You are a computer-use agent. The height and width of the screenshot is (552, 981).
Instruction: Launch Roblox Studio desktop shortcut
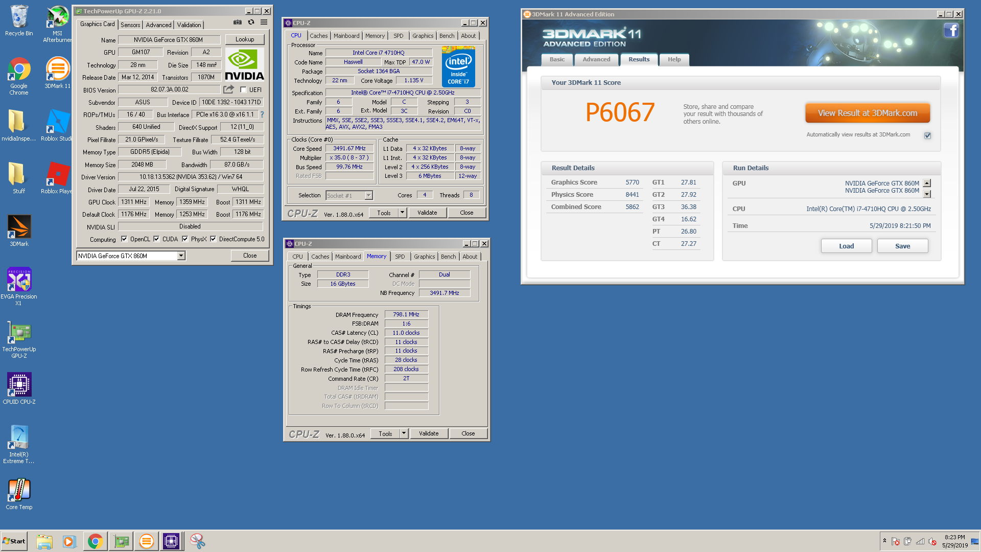pos(57,125)
